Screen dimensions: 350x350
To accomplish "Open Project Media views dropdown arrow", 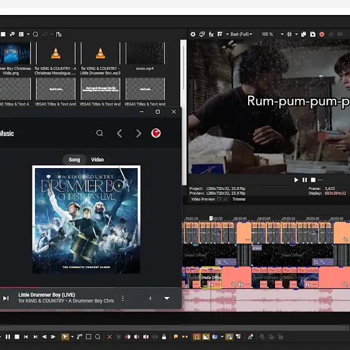I will coord(28,34).
